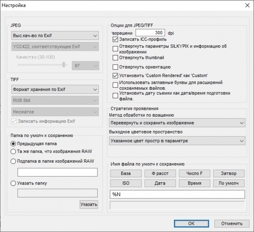Insert 'Ф расст' into filename

pos(160,173)
